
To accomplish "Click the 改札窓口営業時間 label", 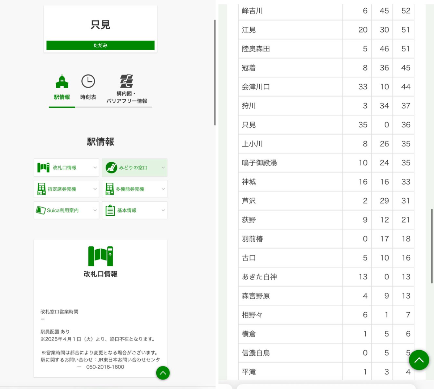I will [59, 312].
